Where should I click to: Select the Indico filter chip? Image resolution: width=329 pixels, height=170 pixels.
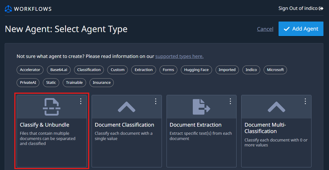(251, 70)
